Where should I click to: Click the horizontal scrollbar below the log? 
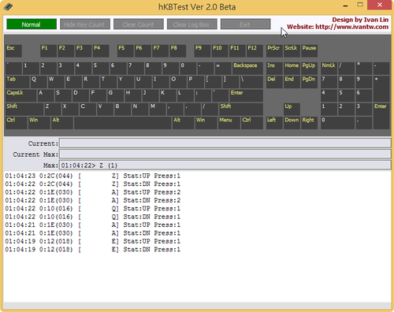(197, 306)
